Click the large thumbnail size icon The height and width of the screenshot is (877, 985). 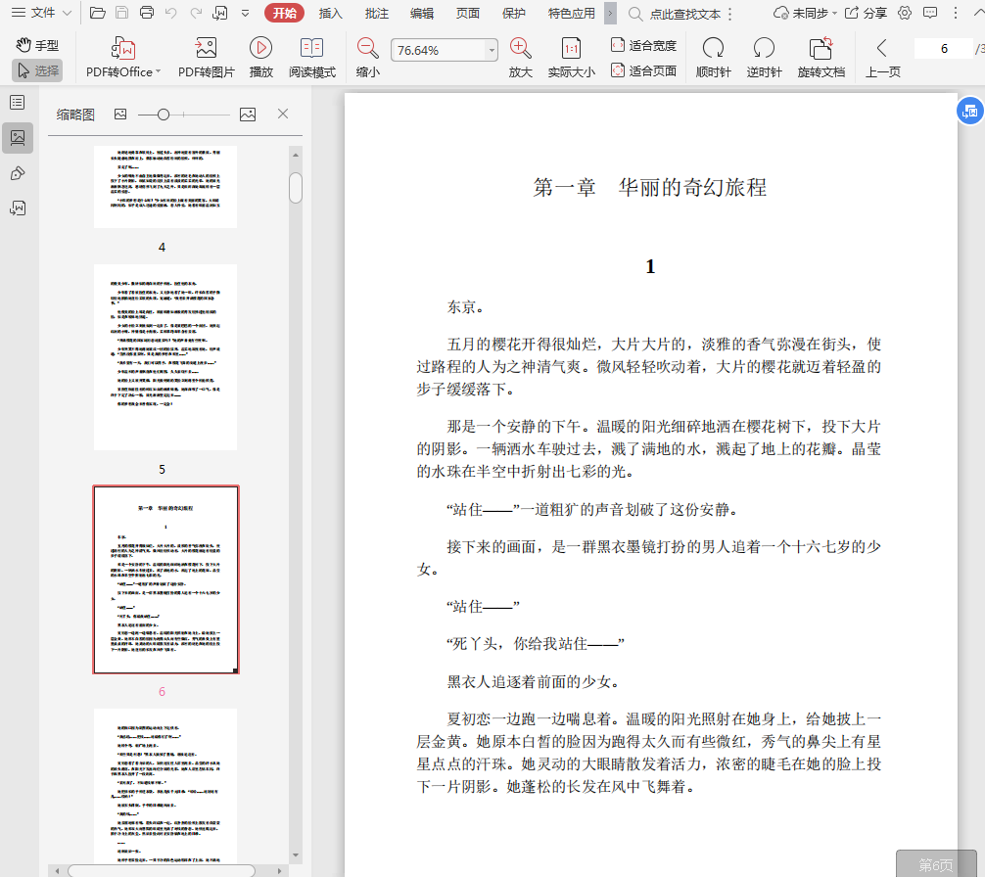pyautogui.click(x=248, y=115)
